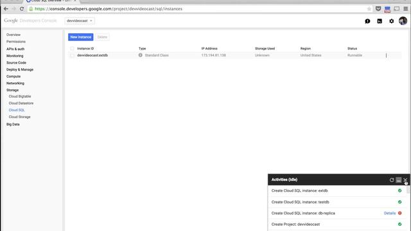Minimize the Activities panel
The width and height of the screenshot is (411, 231).
pos(399,180)
